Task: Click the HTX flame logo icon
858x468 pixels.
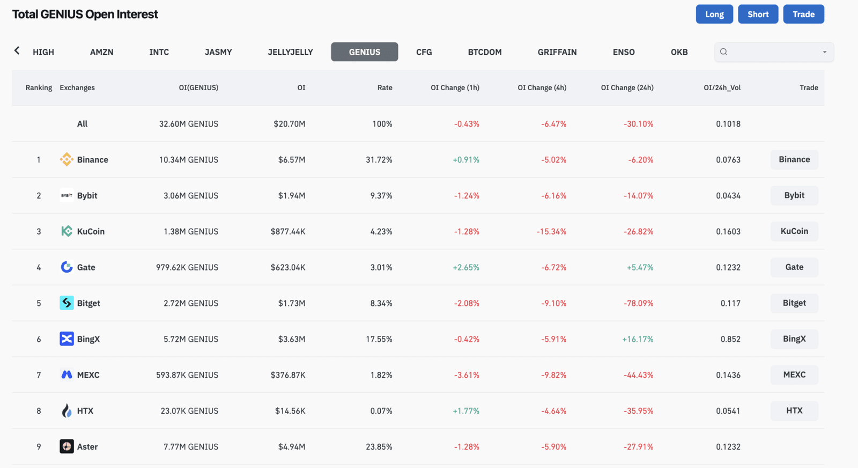Action: click(x=66, y=411)
